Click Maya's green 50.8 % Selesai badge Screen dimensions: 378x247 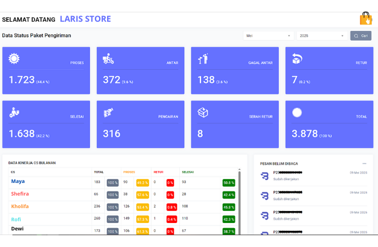click(229, 182)
